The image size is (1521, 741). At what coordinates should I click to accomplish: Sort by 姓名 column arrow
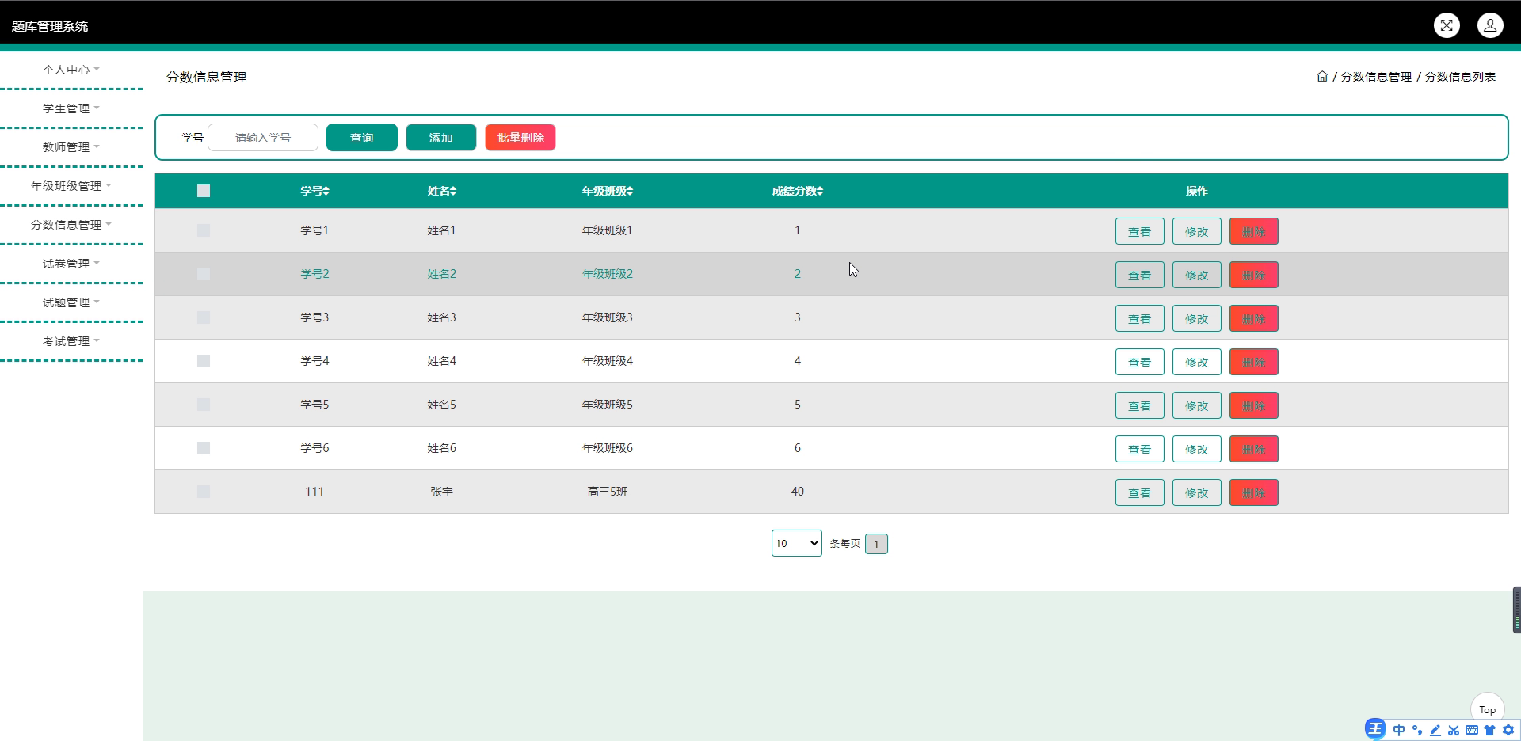453,191
